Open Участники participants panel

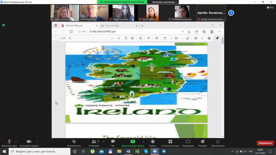click(x=94, y=143)
